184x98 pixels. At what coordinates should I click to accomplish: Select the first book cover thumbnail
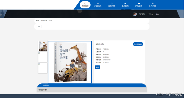click(x=43, y=46)
